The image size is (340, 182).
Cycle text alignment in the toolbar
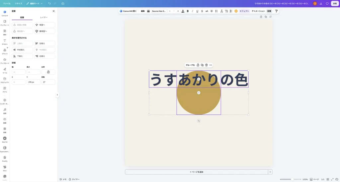coord(212,11)
